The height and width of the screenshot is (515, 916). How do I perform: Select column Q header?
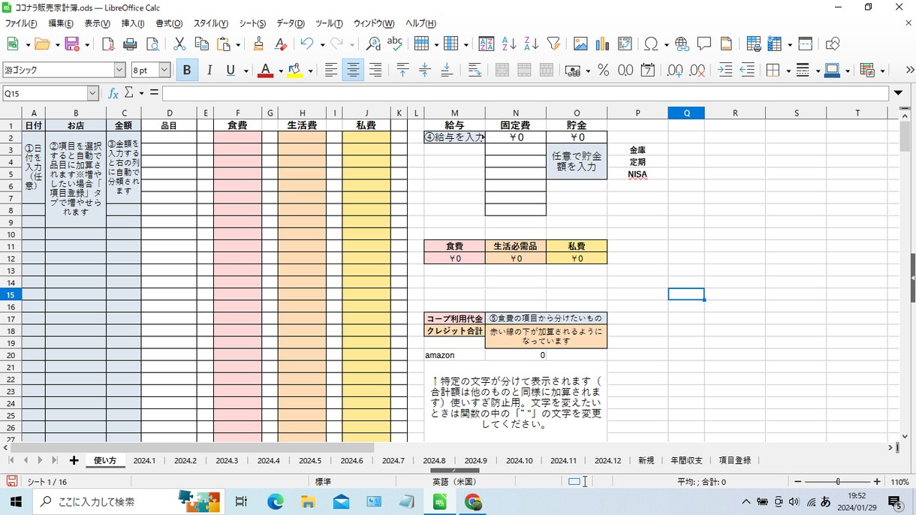[686, 113]
